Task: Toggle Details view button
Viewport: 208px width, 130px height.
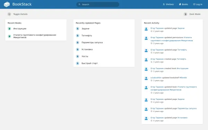Action: click(18, 14)
